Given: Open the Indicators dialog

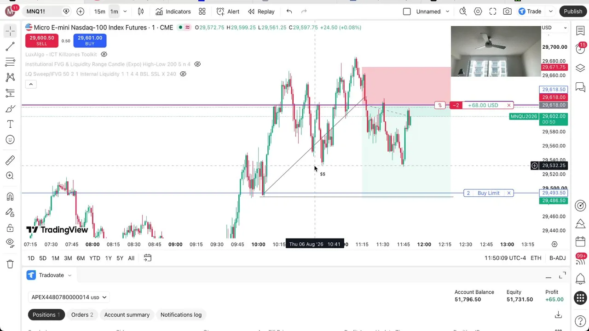Looking at the screenshot, I should [173, 11].
